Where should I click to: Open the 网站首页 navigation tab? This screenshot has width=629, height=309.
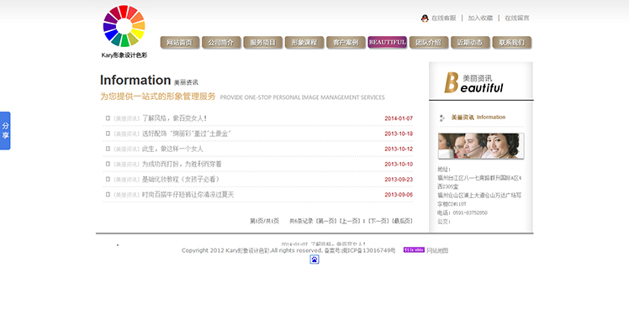[x=180, y=43]
